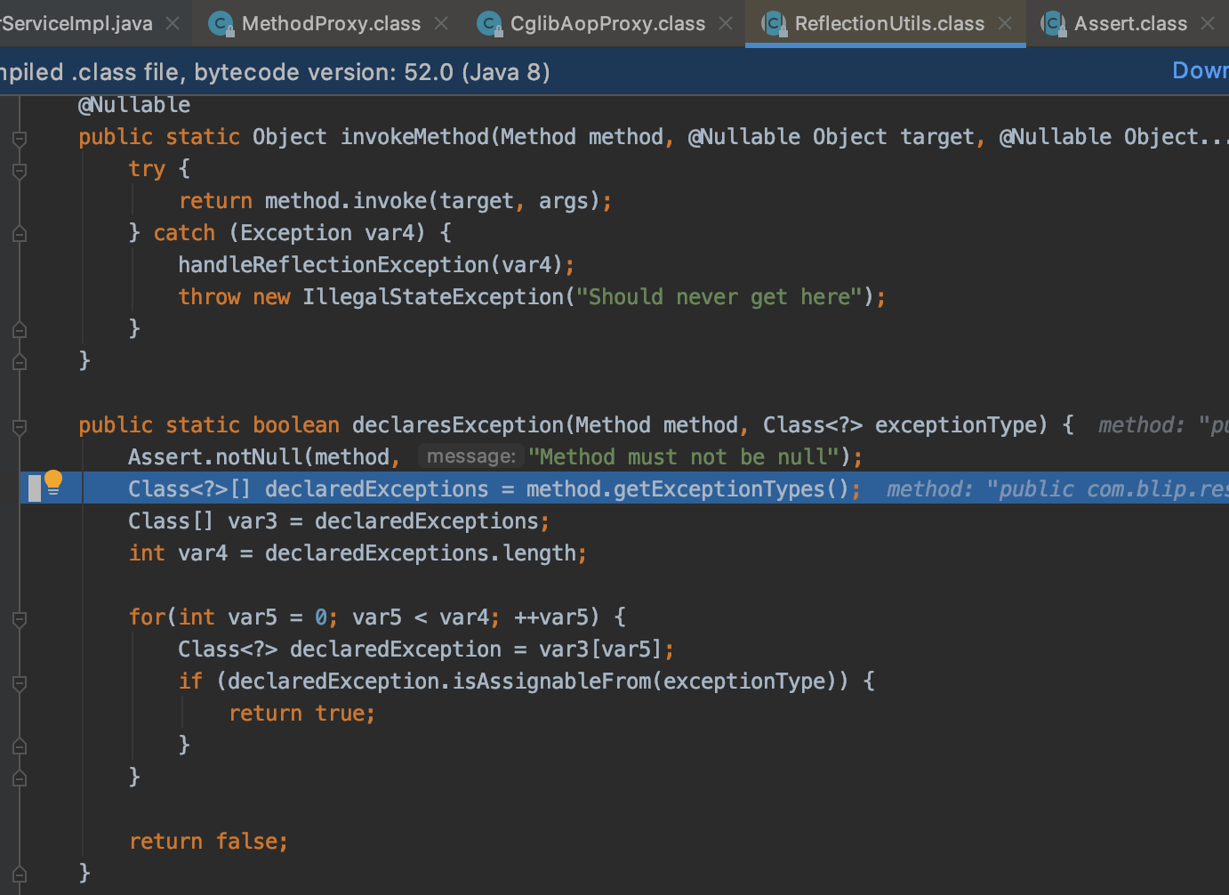Viewport: 1229px width, 895px height.
Task: Click the class icon on Assert.class tab
Action: tap(1054, 24)
